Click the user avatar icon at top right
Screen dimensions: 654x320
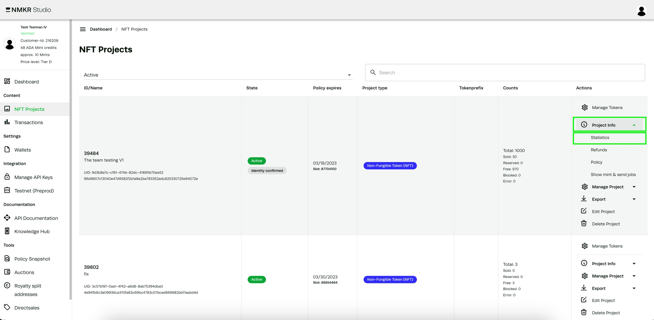(x=641, y=11)
